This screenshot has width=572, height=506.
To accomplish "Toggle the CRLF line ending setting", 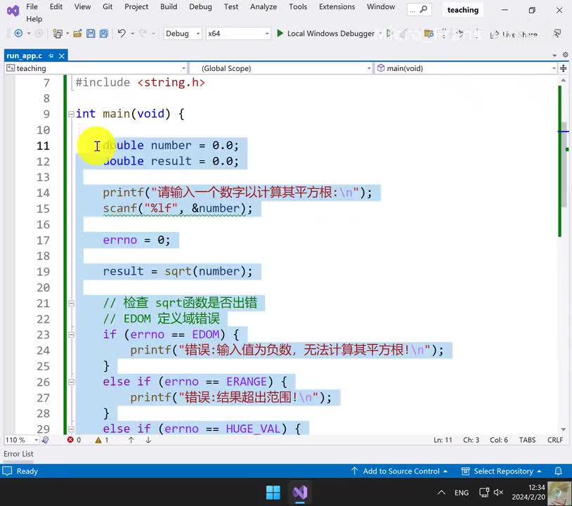I will 555,440.
